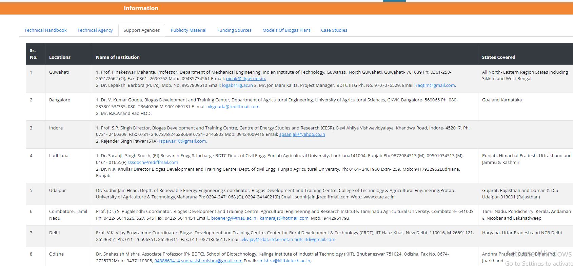This screenshot has width=573, height=266.
Task: Open the sssooch@rediffmail.com email link
Action: coord(153,162)
